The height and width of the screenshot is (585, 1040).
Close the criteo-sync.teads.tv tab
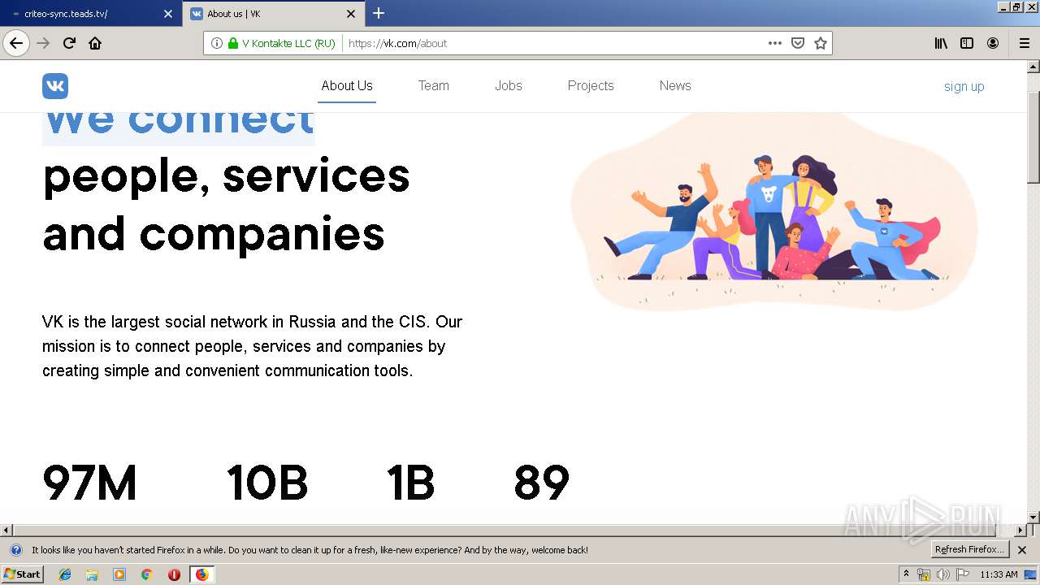pyautogui.click(x=168, y=14)
